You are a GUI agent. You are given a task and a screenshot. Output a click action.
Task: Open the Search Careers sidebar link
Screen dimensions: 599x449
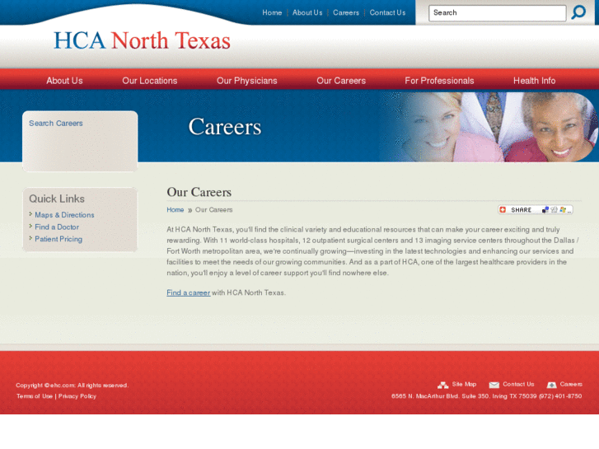coord(56,124)
